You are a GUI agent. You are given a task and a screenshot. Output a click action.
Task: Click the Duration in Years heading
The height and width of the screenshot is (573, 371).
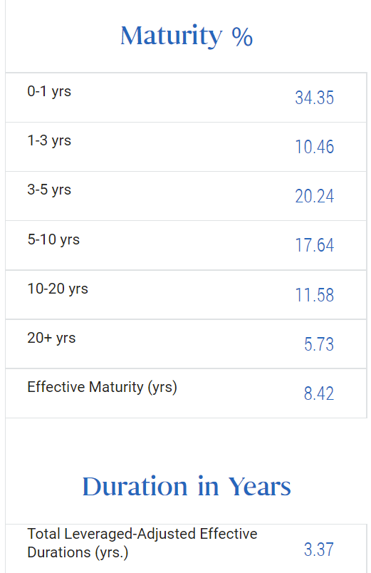[187, 486]
